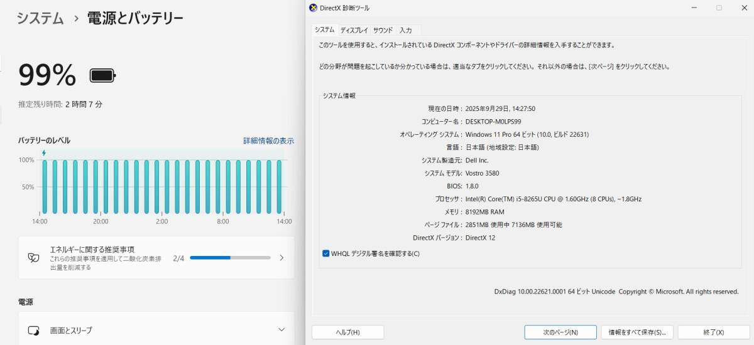Click the system manufacturer Dell Inc. value

coord(477,161)
